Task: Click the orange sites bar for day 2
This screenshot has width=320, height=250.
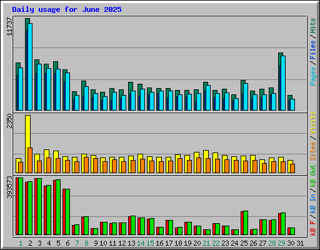Action: coord(30,161)
